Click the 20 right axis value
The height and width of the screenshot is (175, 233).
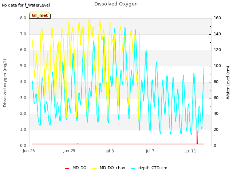tap(216, 130)
